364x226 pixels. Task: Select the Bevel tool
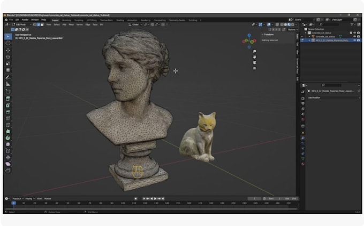[8, 112]
